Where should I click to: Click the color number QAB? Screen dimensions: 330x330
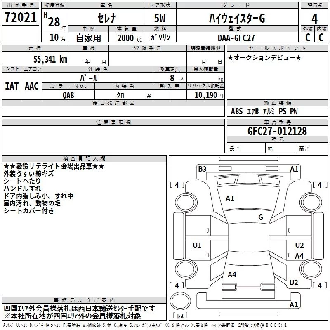68,95
